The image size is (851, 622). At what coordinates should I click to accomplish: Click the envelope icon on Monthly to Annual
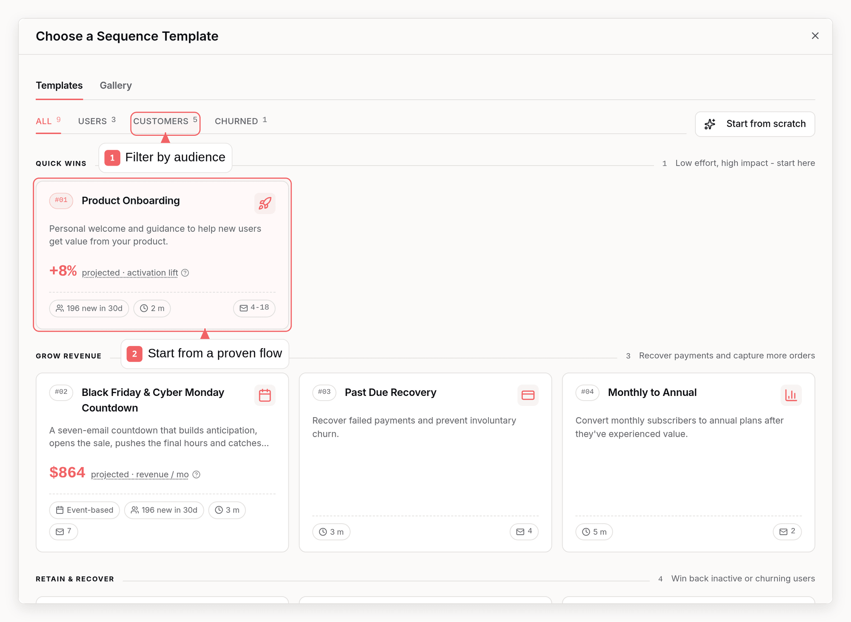click(783, 532)
